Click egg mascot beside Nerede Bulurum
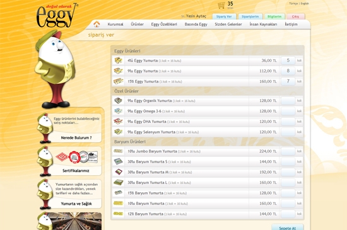This screenshot has width=347, height=230. pos(45,128)
